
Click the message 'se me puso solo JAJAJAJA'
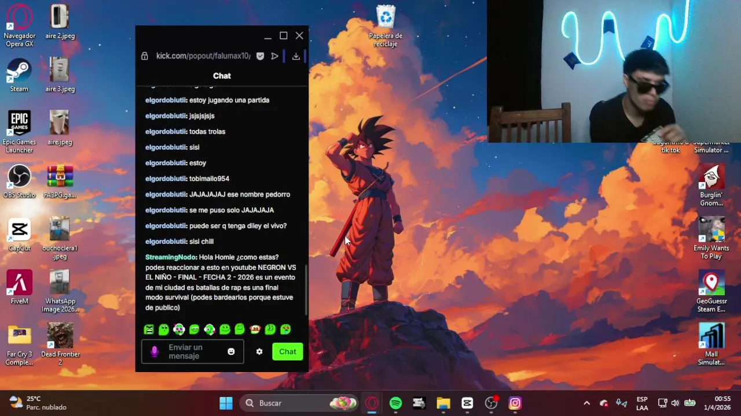[x=232, y=210]
